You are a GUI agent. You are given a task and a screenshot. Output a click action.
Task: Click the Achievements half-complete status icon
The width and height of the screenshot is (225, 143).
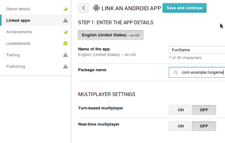pos(65,32)
